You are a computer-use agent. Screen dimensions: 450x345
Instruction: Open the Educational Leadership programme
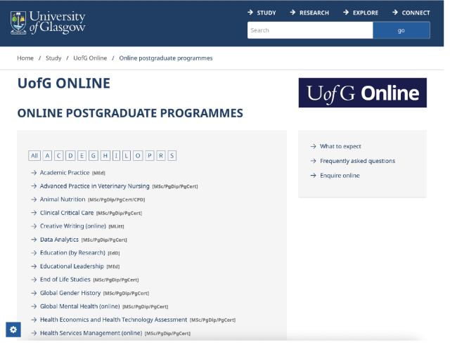point(72,266)
